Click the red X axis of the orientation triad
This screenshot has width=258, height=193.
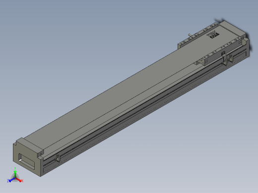tap(19, 180)
